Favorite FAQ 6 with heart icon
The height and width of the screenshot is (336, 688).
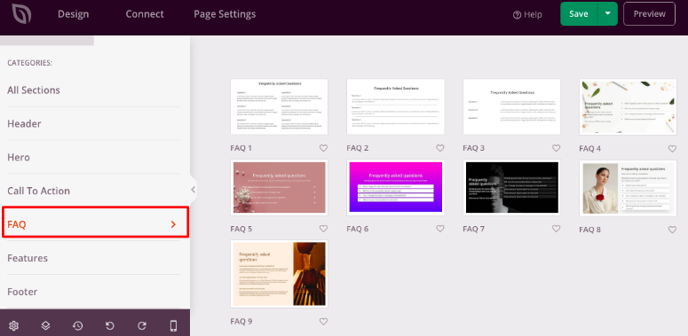440,229
